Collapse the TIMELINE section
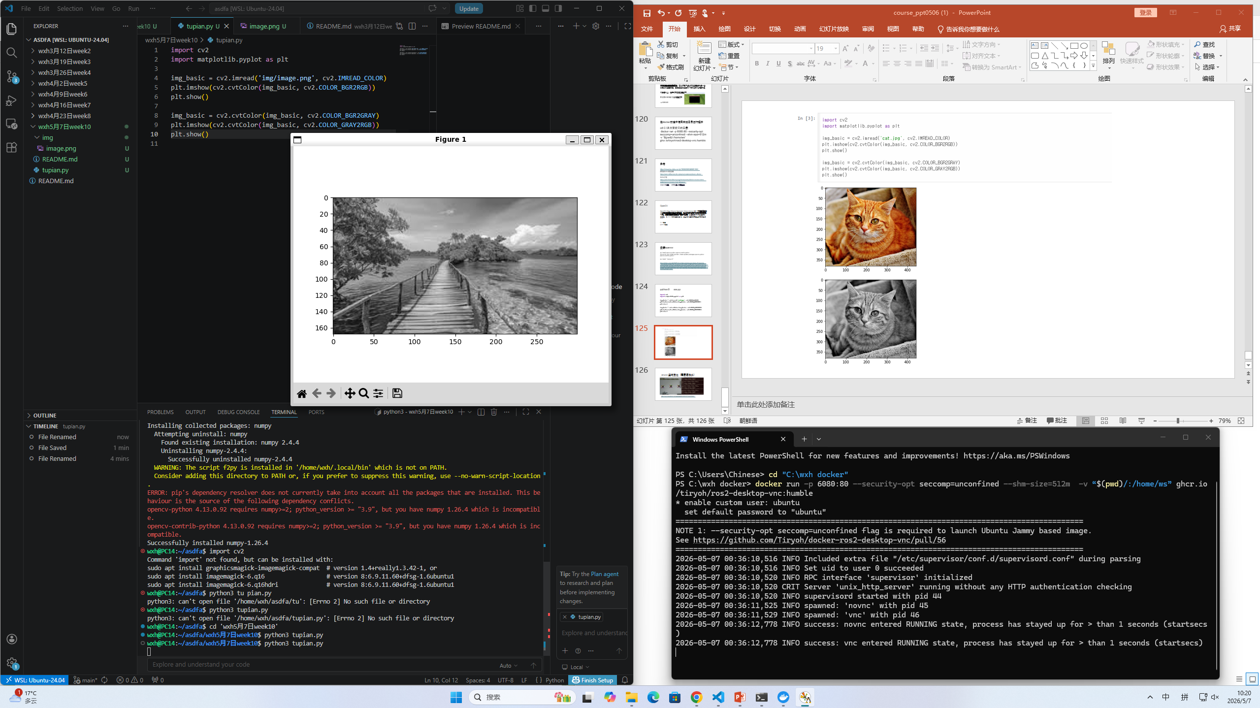This screenshot has height=708, width=1260. pyautogui.click(x=45, y=426)
